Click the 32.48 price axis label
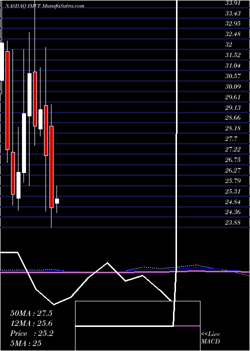The image size is (250, 351). (233, 34)
